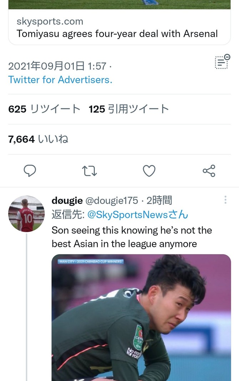Tap the reply's 2時間 timestamp
Screen dimensions: 239x381
coord(159,201)
